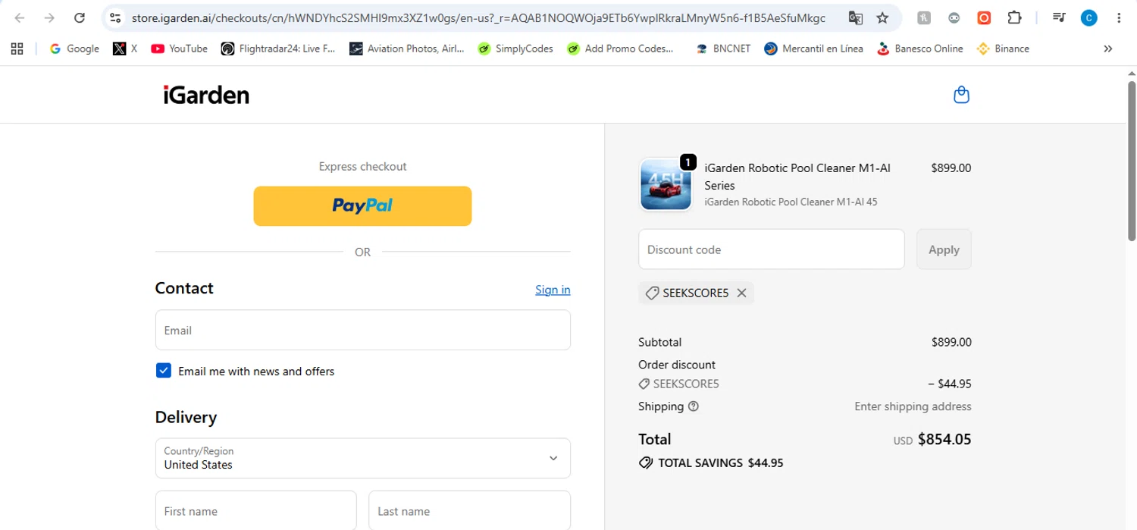Open the apps grid in bookmarks bar
This screenshot has height=530, width=1137.
tap(17, 49)
